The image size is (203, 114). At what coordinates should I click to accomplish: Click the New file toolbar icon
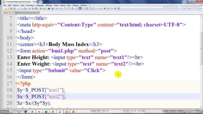pos(5,9)
